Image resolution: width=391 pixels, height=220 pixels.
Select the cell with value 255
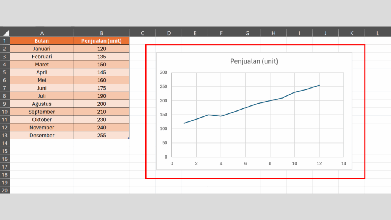(101, 135)
